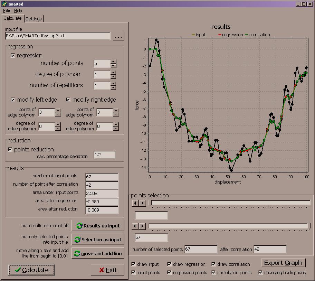Viewport: 315px width, 281px height.
Task: Click the Export Graph button
Action: [283, 263]
